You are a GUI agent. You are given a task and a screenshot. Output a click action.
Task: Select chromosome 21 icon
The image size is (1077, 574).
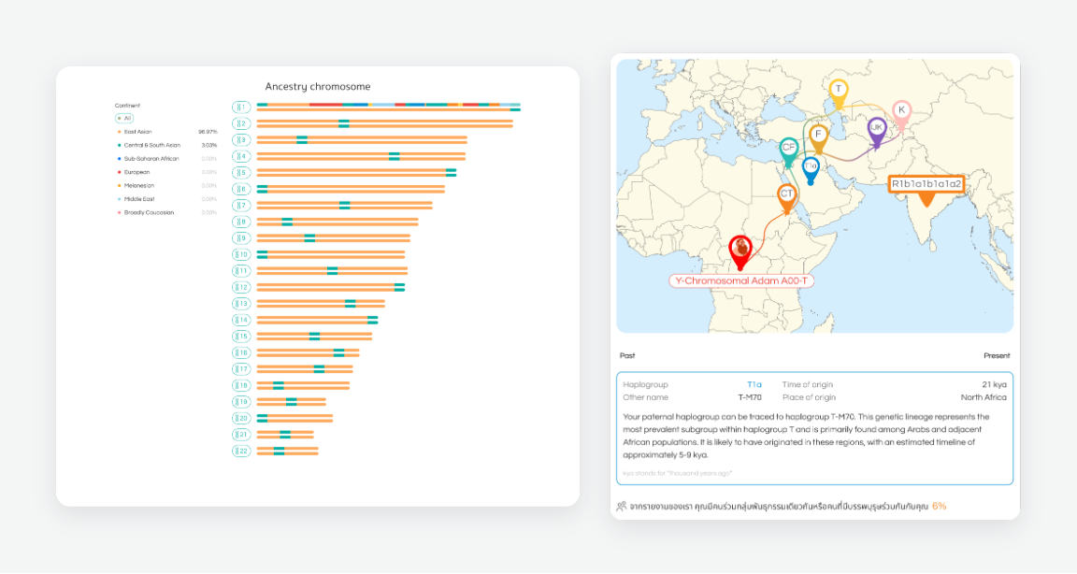[x=241, y=435]
